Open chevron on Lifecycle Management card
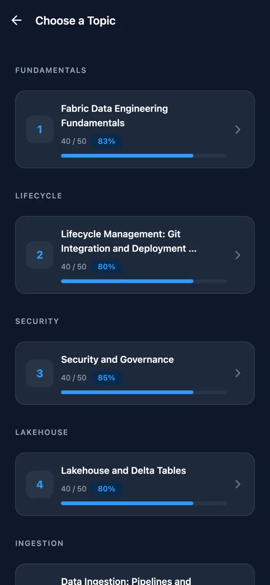The height and width of the screenshot is (585, 270). pyautogui.click(x=238, y=255)
